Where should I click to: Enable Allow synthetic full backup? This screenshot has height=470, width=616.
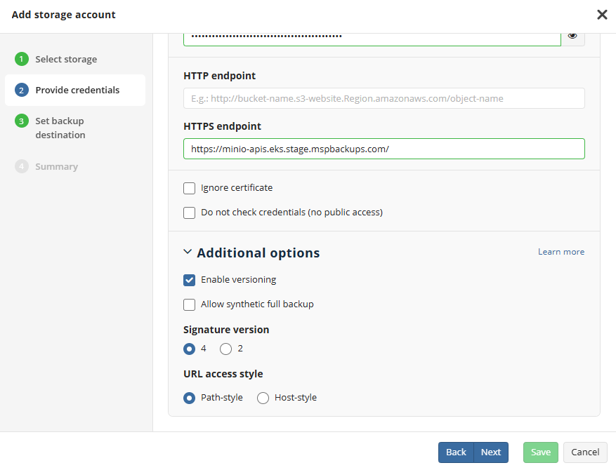[x=190, y=304]
